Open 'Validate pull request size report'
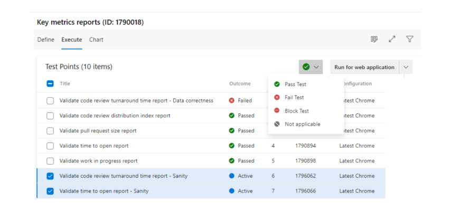 click(98, 131)
